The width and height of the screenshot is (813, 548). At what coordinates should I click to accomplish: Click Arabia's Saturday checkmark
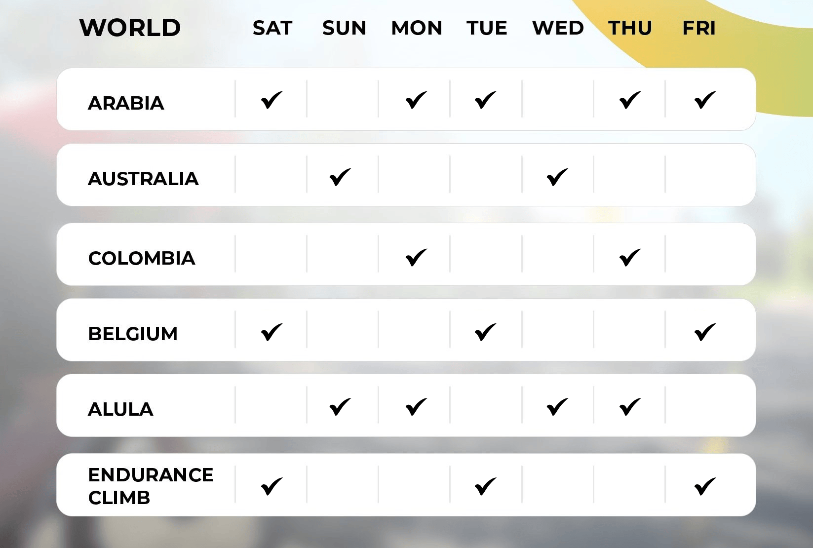point(271,100)
